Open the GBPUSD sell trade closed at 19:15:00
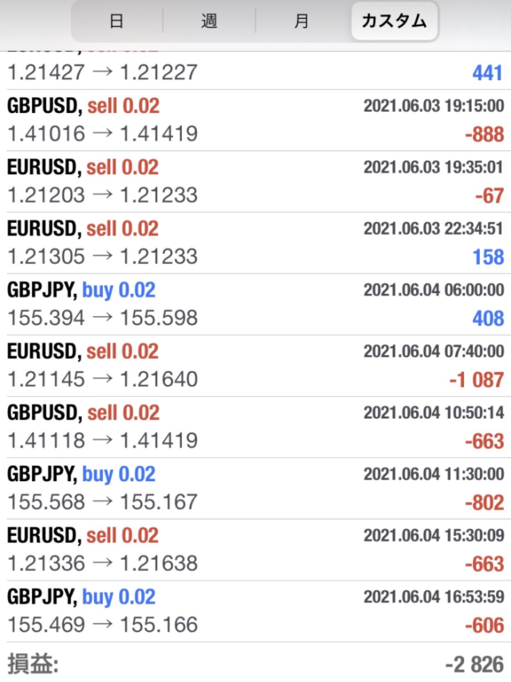The image size is (511, 682). point(255,120)
